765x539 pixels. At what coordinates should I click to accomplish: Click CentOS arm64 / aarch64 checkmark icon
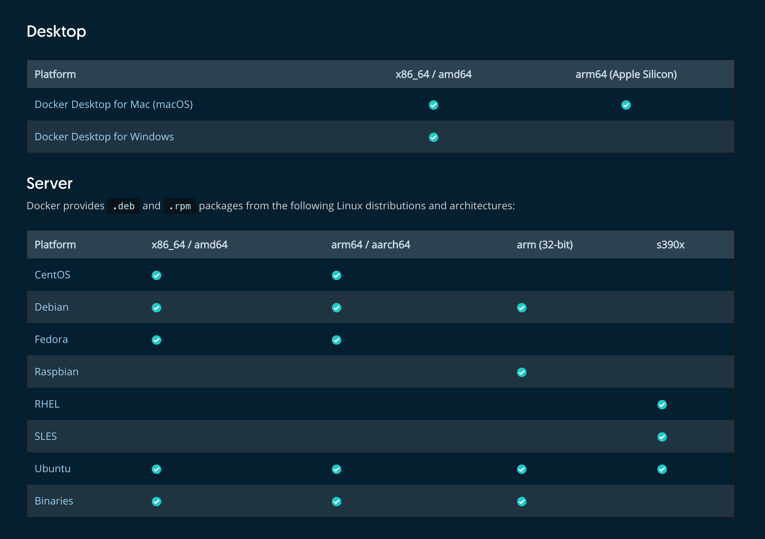coord(337,275)
